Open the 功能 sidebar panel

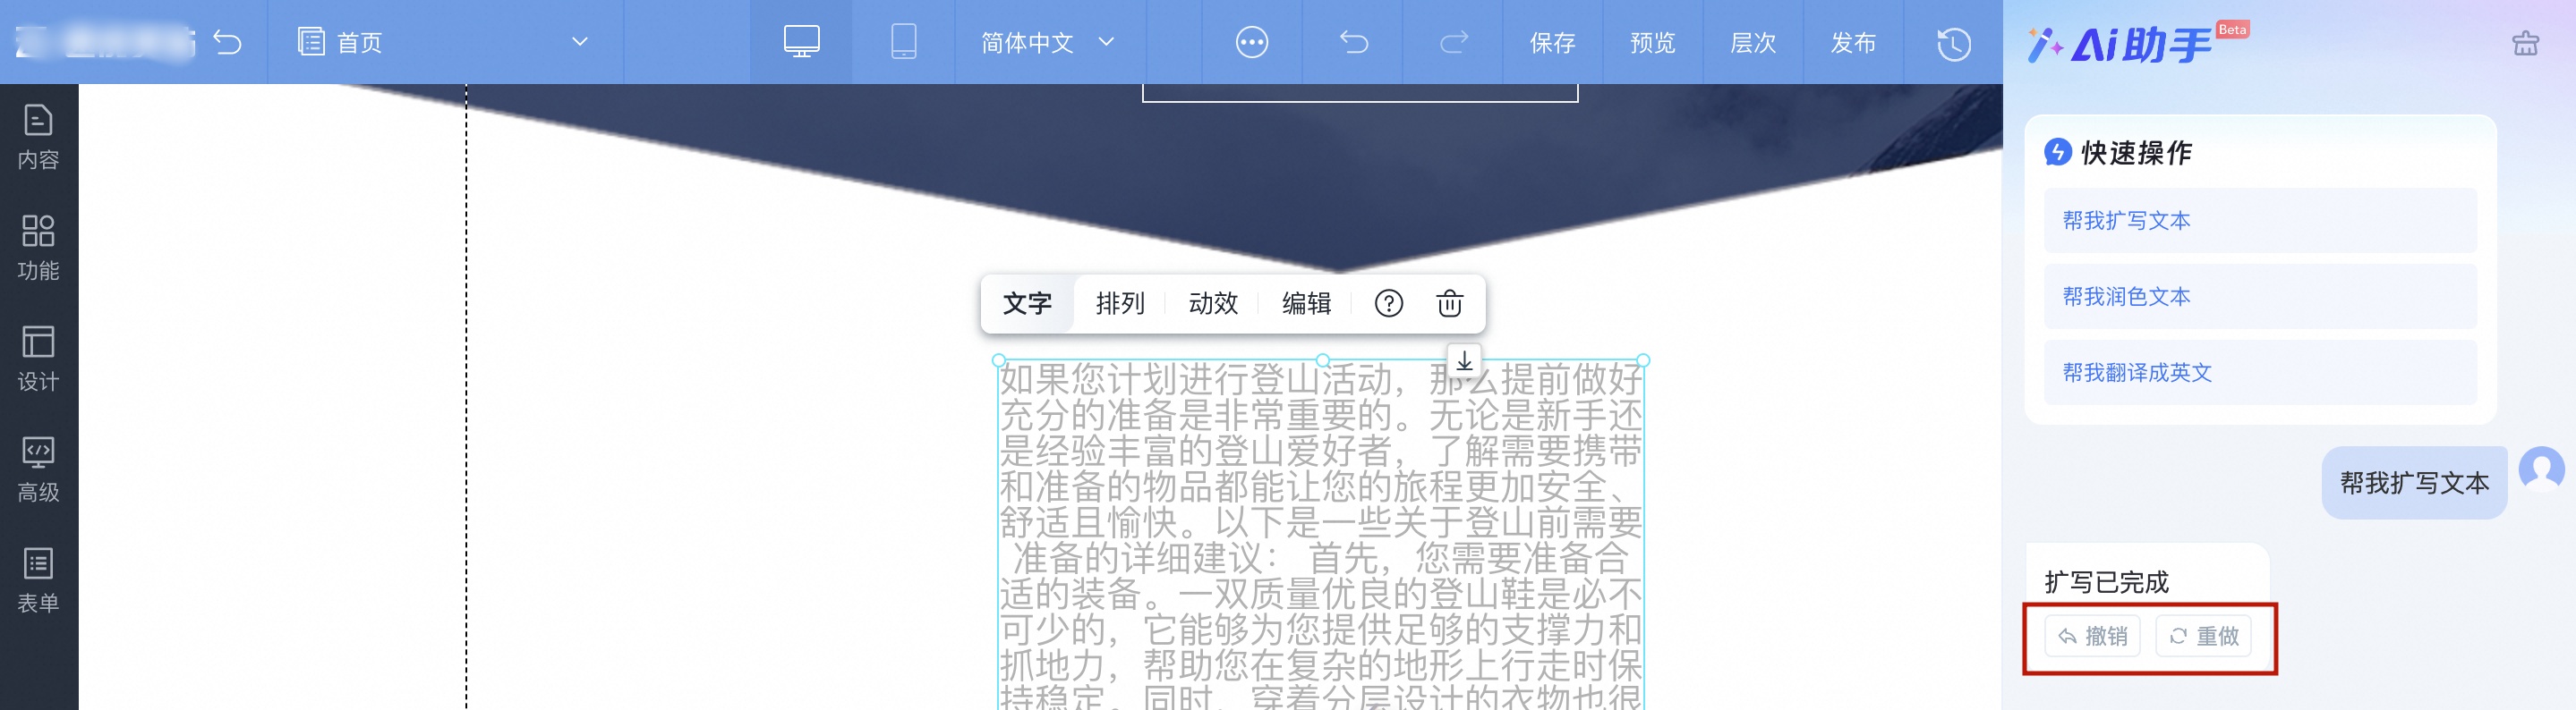click(38, 249)
